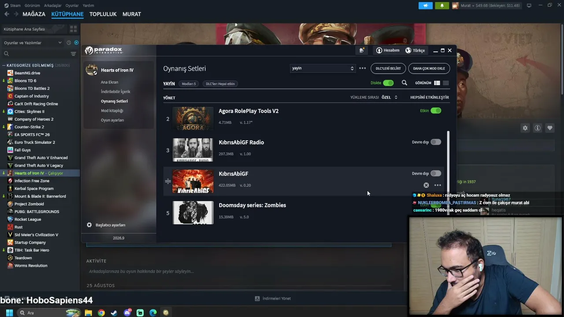This screenshot has width=564, height=317.
Task: Switch to the TOPLULUK tab
Action: click(103, 14)
